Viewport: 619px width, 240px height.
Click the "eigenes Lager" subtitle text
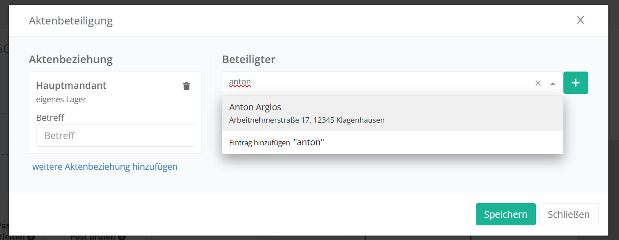61,99
